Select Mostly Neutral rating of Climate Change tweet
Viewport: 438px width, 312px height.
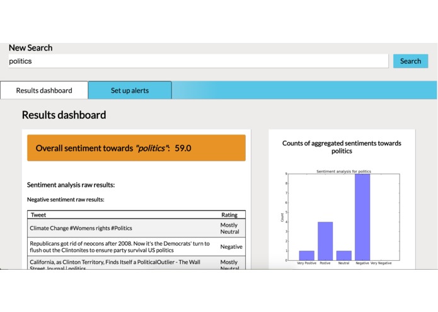[x=229, y=229]
